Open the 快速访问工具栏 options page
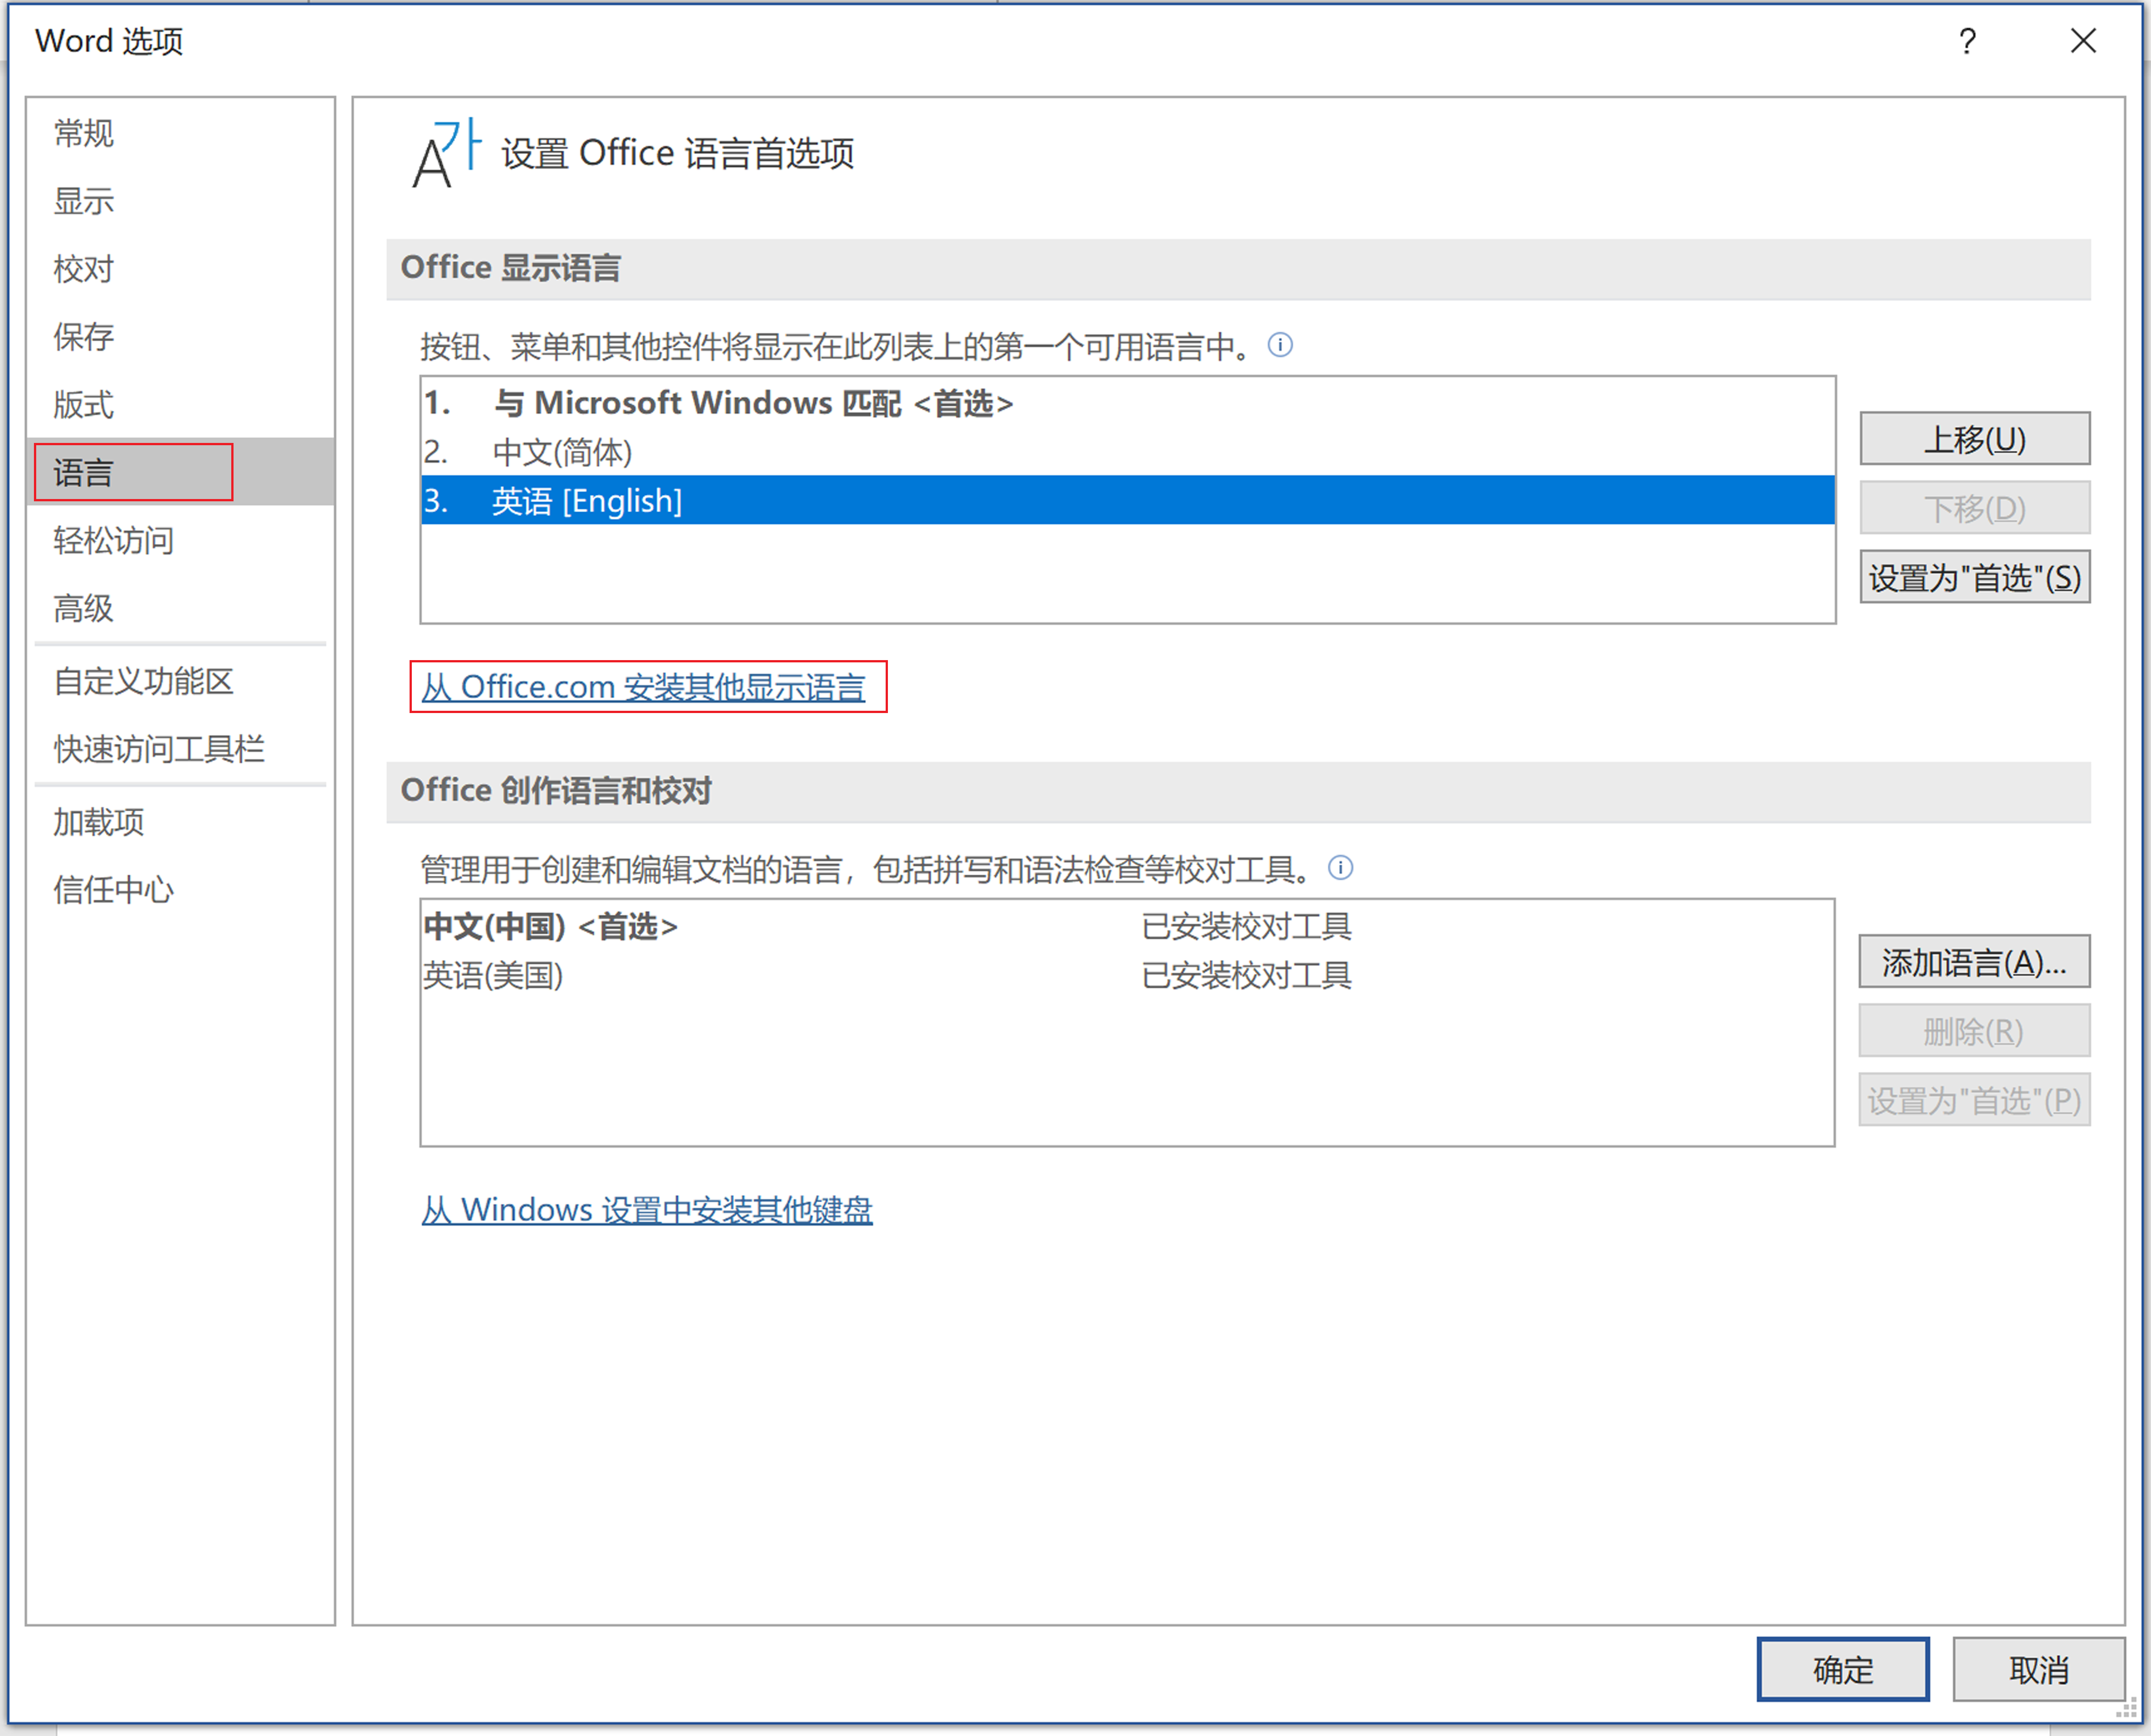The image size is (2151, 1736). 159,749
